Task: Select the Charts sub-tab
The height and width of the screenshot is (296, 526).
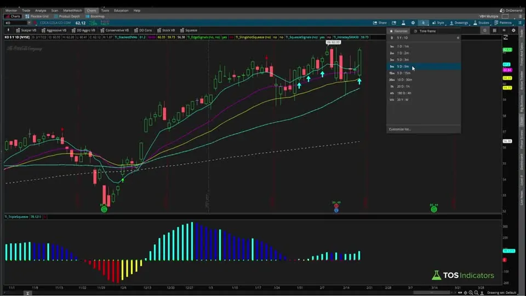Action: pyautogui.click(x=13, y=16)
